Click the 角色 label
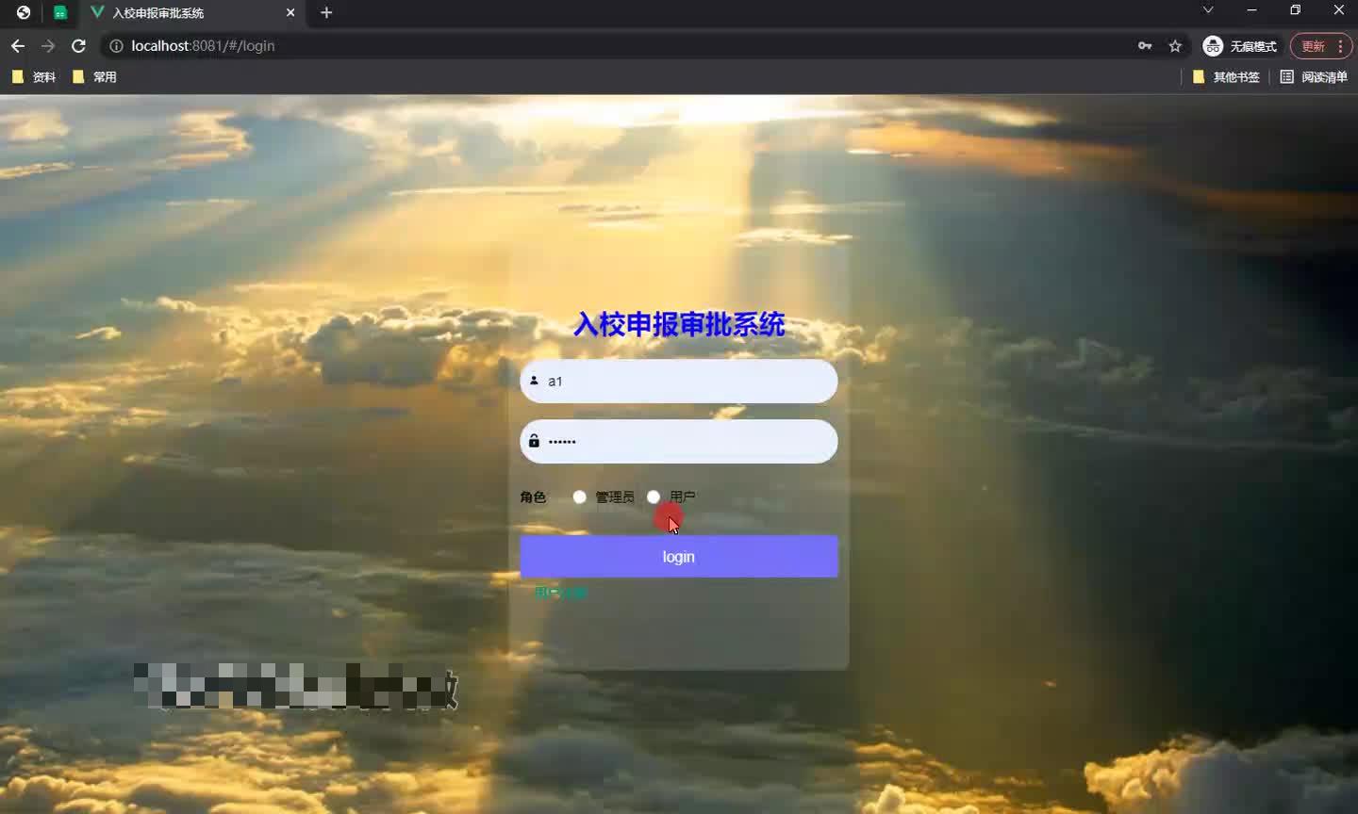The width and height of the screenshot is (1358, 814). point(533,497)
